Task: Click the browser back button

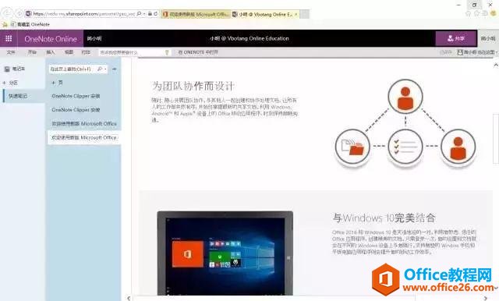Action: coord(8,13)
